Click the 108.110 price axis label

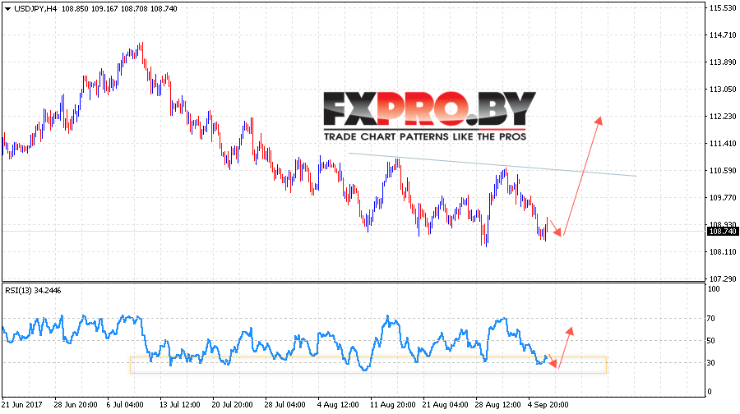[x=723, y=252]
